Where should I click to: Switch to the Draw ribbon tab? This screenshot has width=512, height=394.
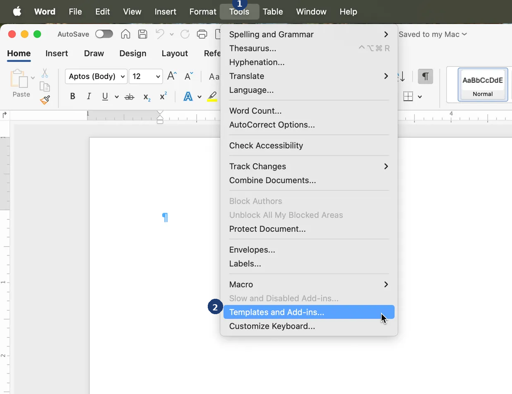94,53
